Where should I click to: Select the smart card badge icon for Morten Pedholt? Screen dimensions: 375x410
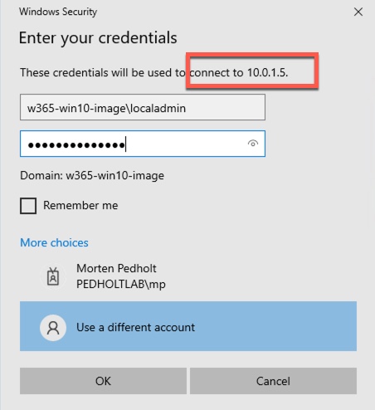(53, 276)
